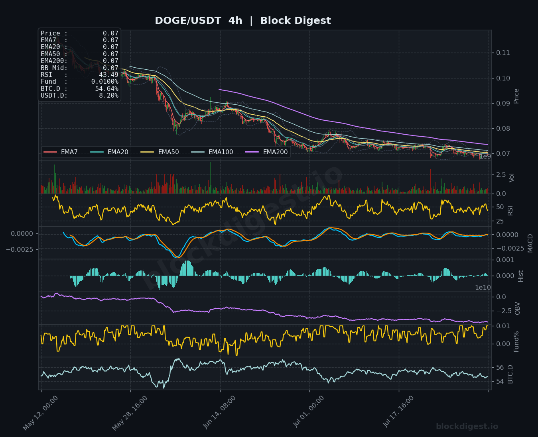Click the 0.001 tick on Hist axis
This screenshot has height=437, width=538.
(505, 260)
